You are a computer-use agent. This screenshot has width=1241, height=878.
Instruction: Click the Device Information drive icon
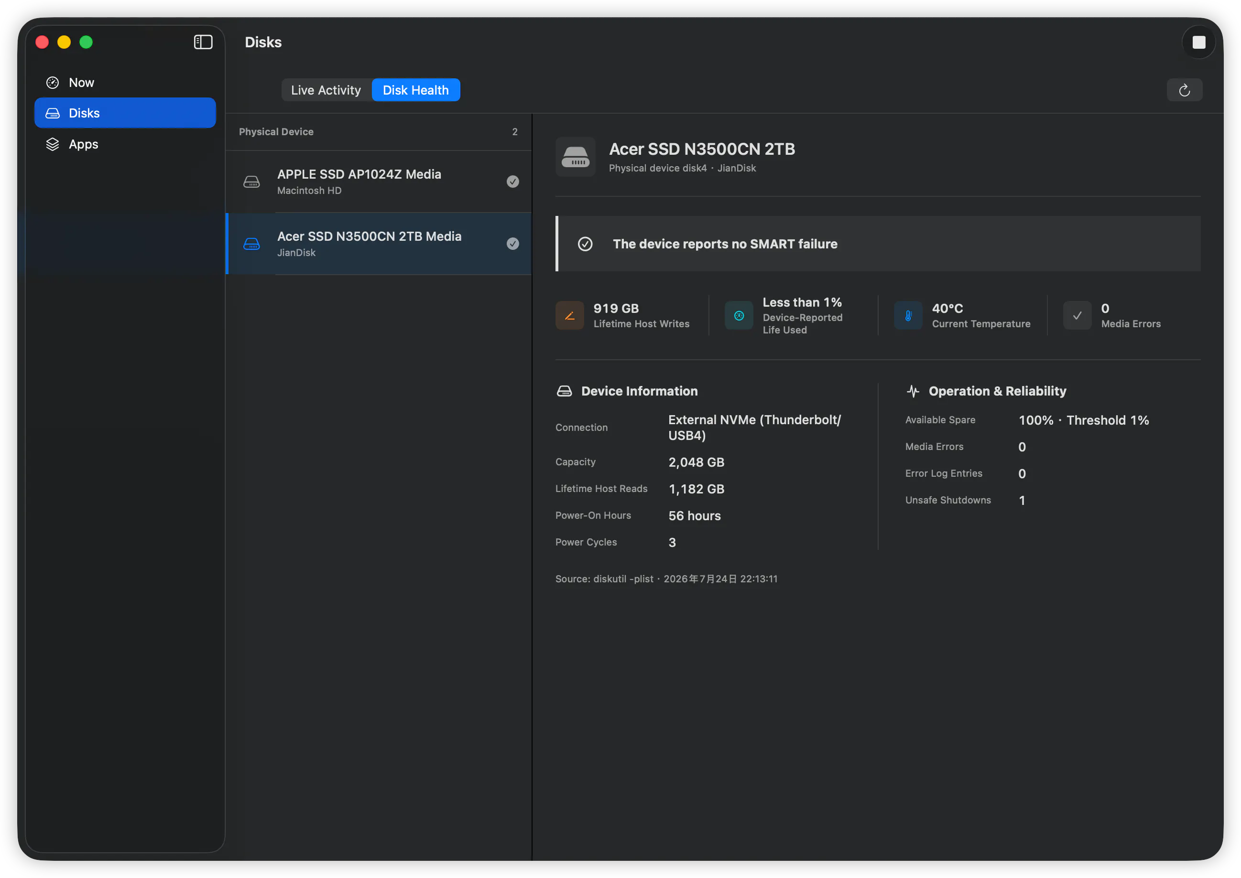click(x=564, y=391)
